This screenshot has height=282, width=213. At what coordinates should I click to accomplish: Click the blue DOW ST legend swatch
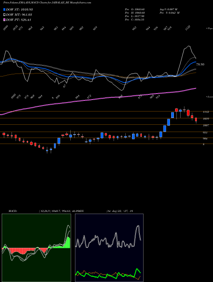[5, 9]
